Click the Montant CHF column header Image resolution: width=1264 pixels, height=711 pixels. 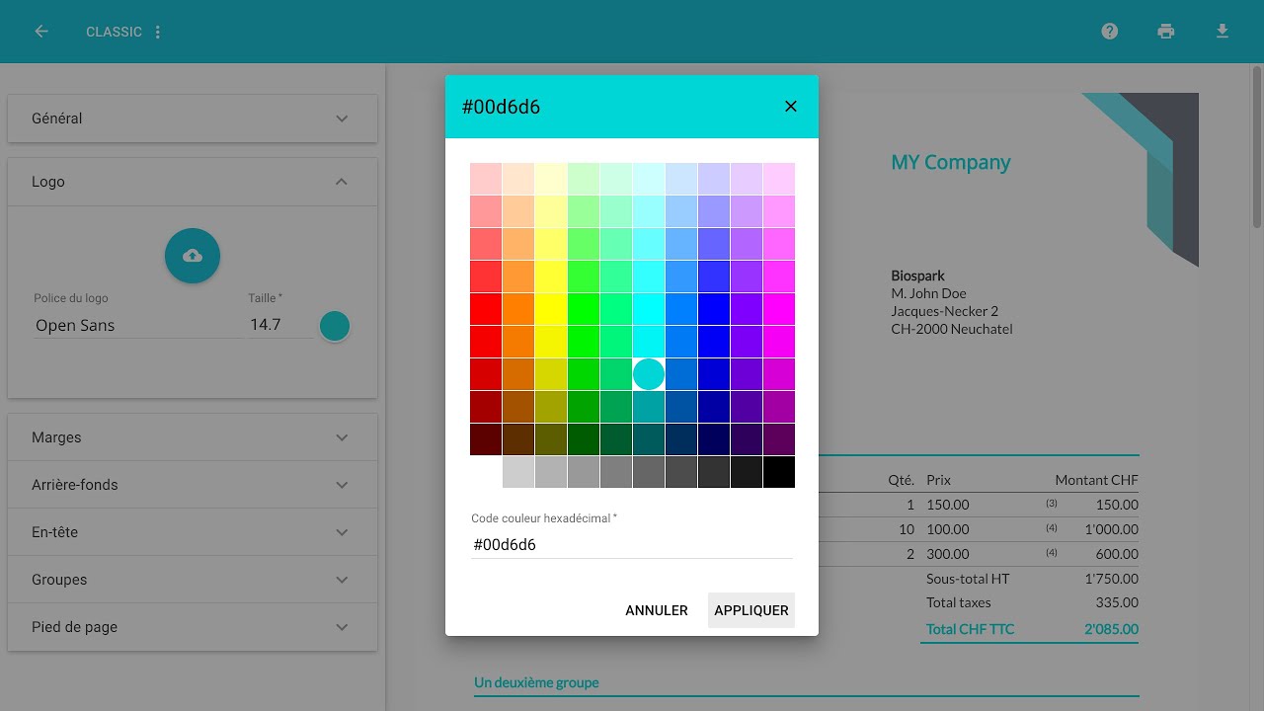click(x=1096, y=480)
